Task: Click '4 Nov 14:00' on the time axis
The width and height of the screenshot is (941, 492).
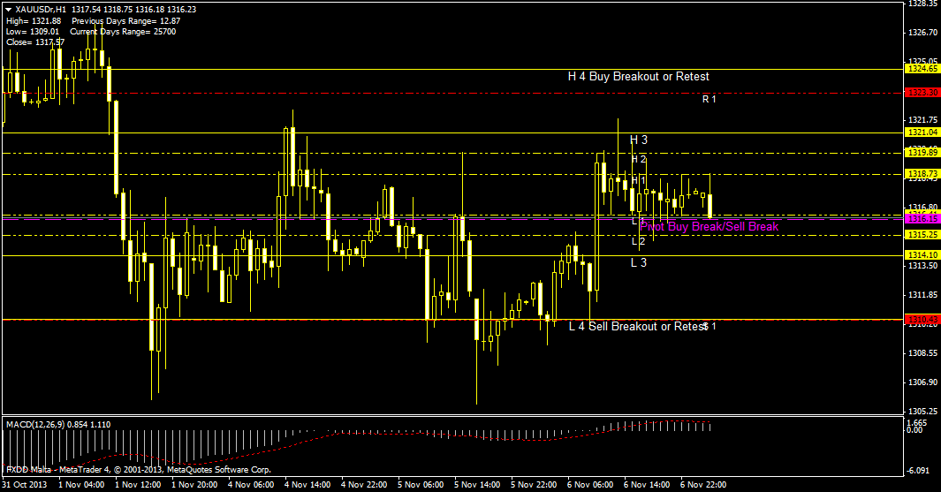Action: coord(307,485)
